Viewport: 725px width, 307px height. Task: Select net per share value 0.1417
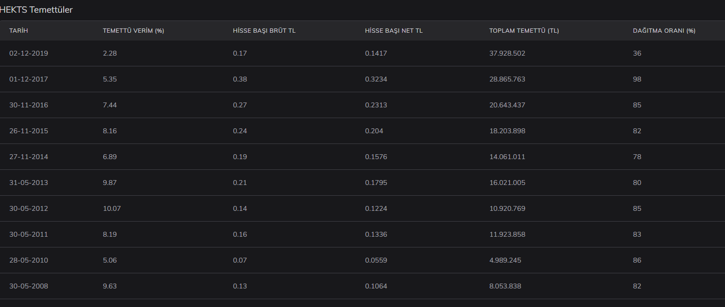tap(376, 53)
